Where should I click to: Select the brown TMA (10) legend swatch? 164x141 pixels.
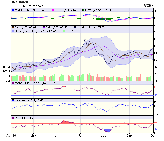(13, 27)
